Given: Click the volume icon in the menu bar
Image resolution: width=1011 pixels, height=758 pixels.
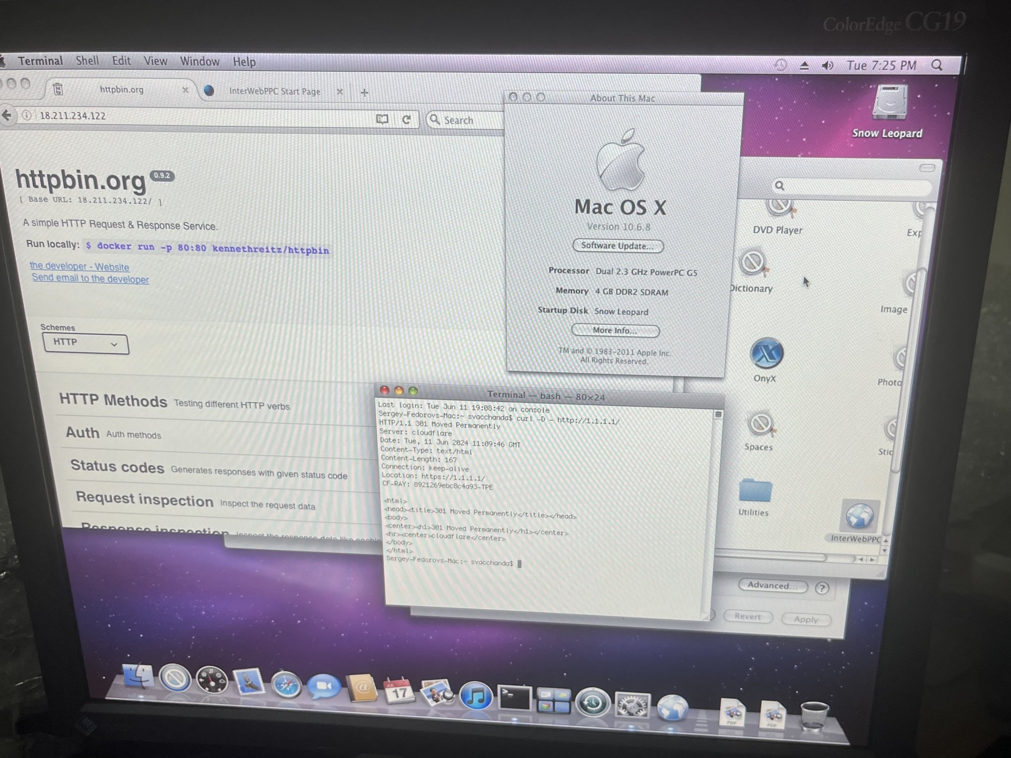Looking at the screenshot, I should (828, 66).
